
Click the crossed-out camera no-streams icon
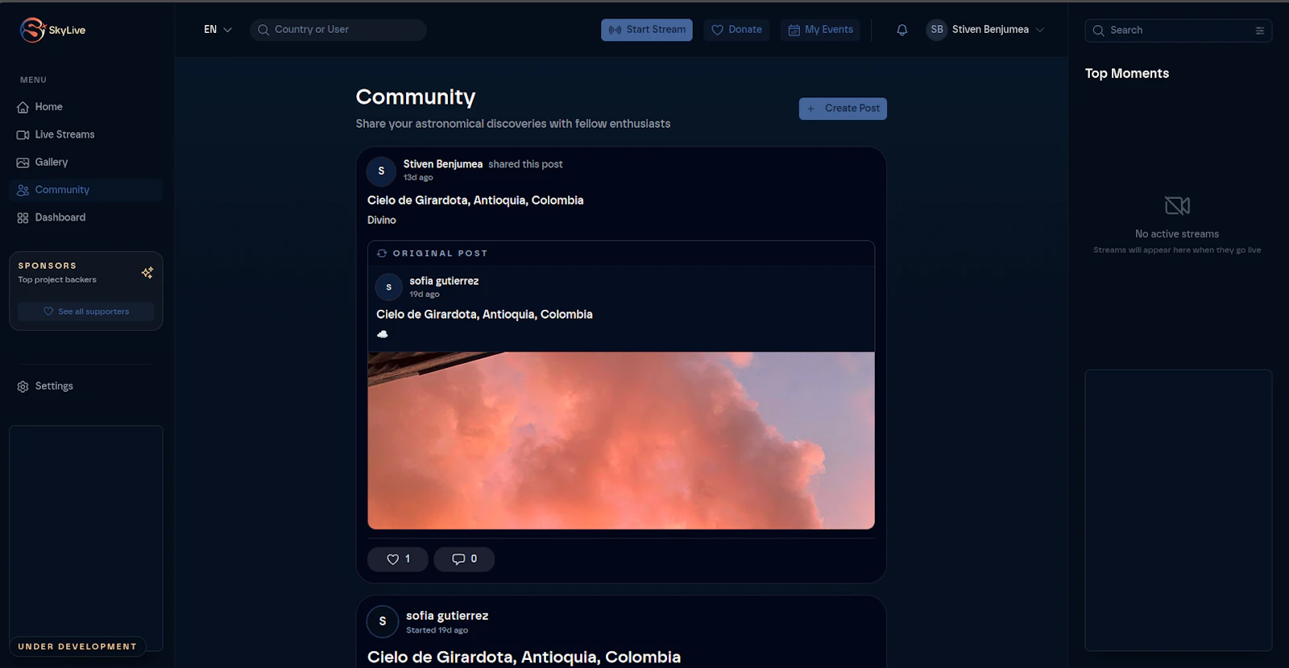tap(1177, 205)
